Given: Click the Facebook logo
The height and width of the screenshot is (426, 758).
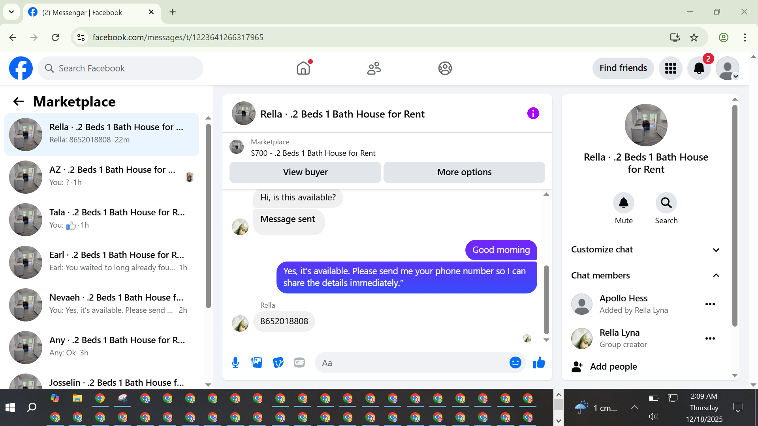Looking at the screenshot, I should (x=21, y=68).
